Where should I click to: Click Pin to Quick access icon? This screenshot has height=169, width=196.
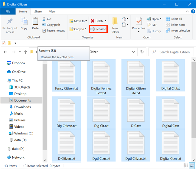click(x=10, y=21)
